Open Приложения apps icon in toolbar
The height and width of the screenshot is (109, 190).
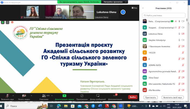coord(82,96)
